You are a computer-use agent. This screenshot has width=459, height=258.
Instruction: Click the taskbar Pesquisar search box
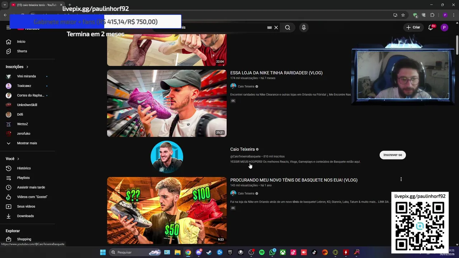coord(136,252)
